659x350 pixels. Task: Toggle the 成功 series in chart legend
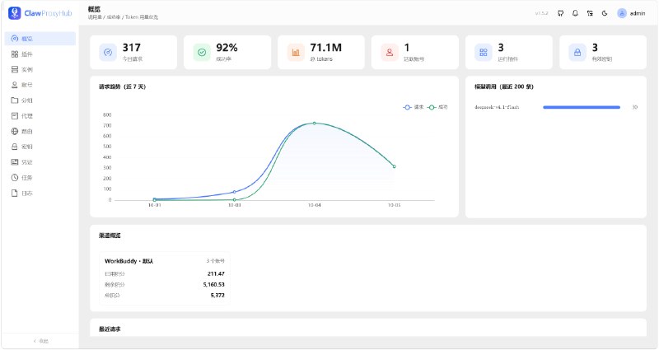437,108
